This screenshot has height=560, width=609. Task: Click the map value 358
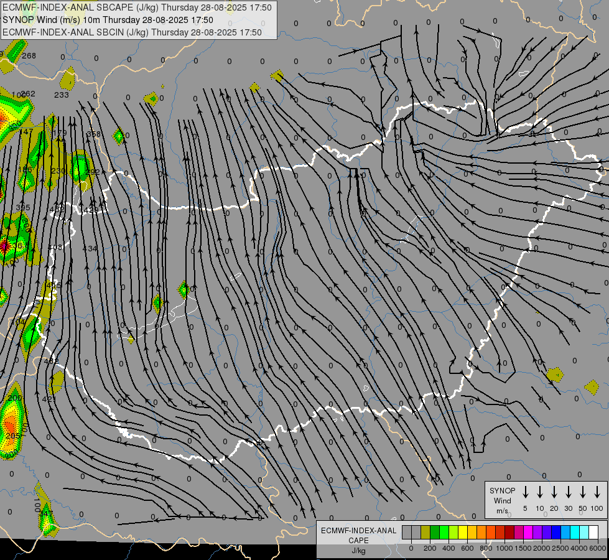tap(93, 134)
